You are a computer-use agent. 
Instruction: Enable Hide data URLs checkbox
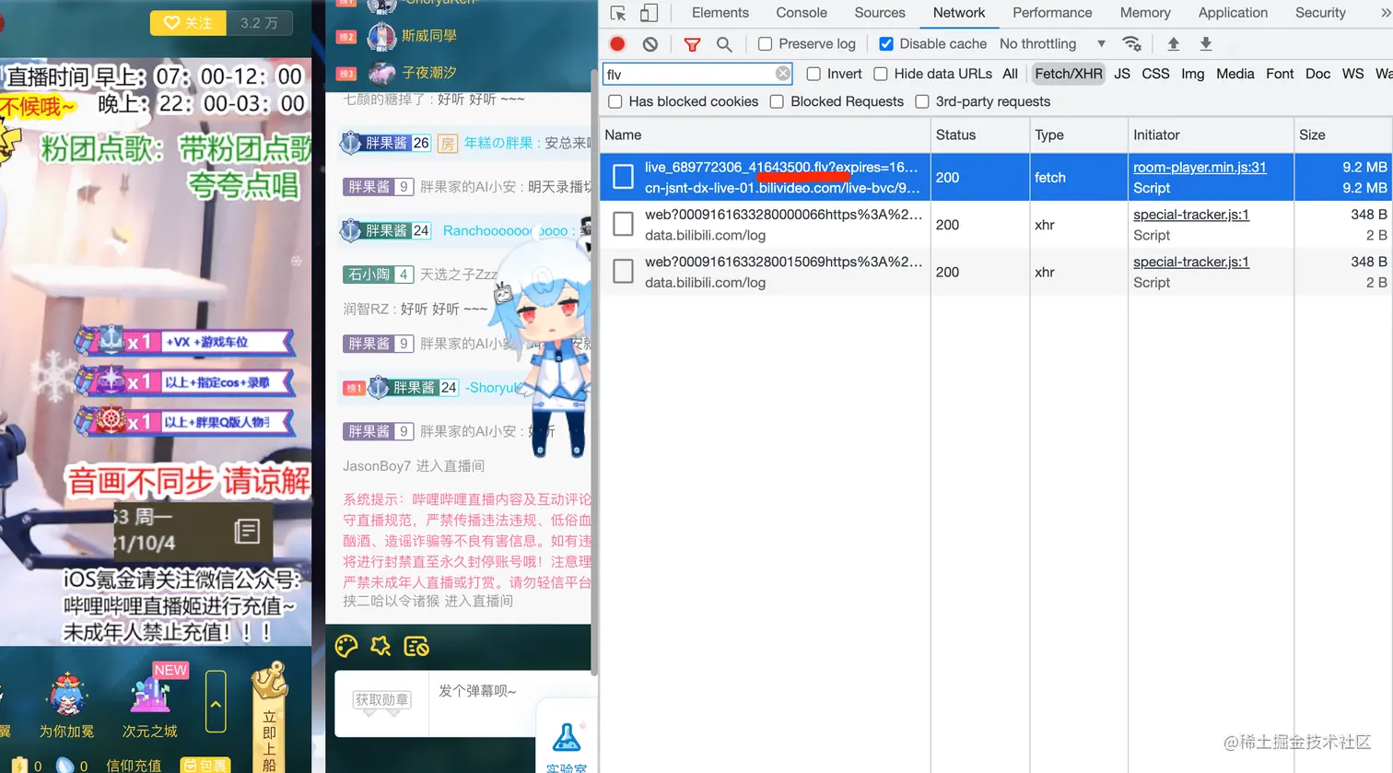tap(881, 74)
